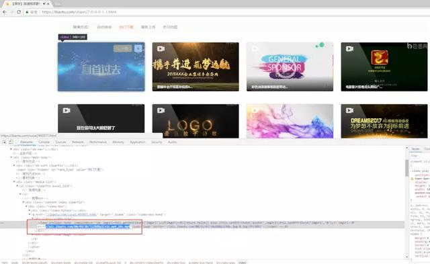Collapse the div class main-body node
430x264 pixels.
point(11,157)
